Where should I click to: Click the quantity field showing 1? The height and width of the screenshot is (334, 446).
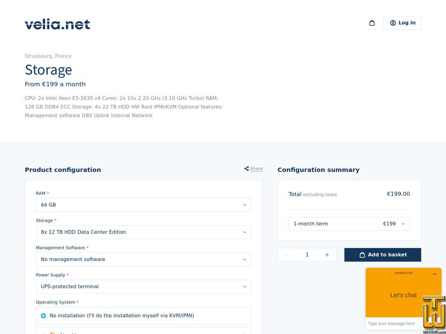click(307, 255)
